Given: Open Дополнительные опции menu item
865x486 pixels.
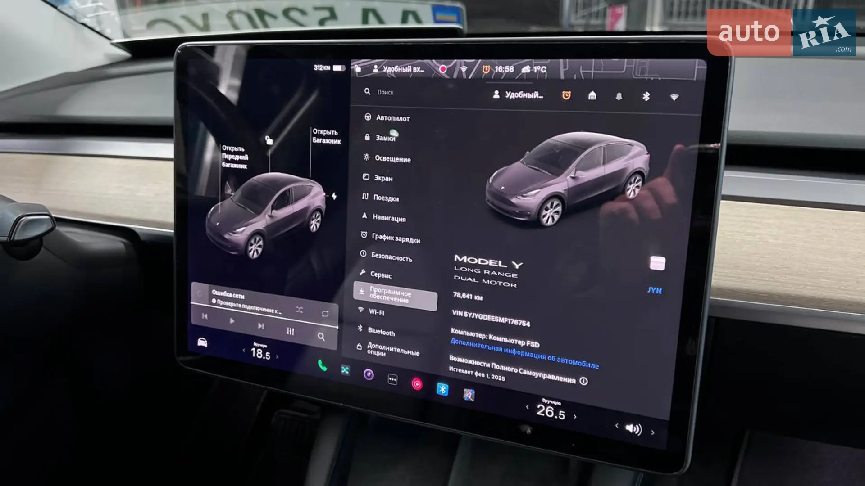Looking at the screenshot, I should click(x=388, y=349).
